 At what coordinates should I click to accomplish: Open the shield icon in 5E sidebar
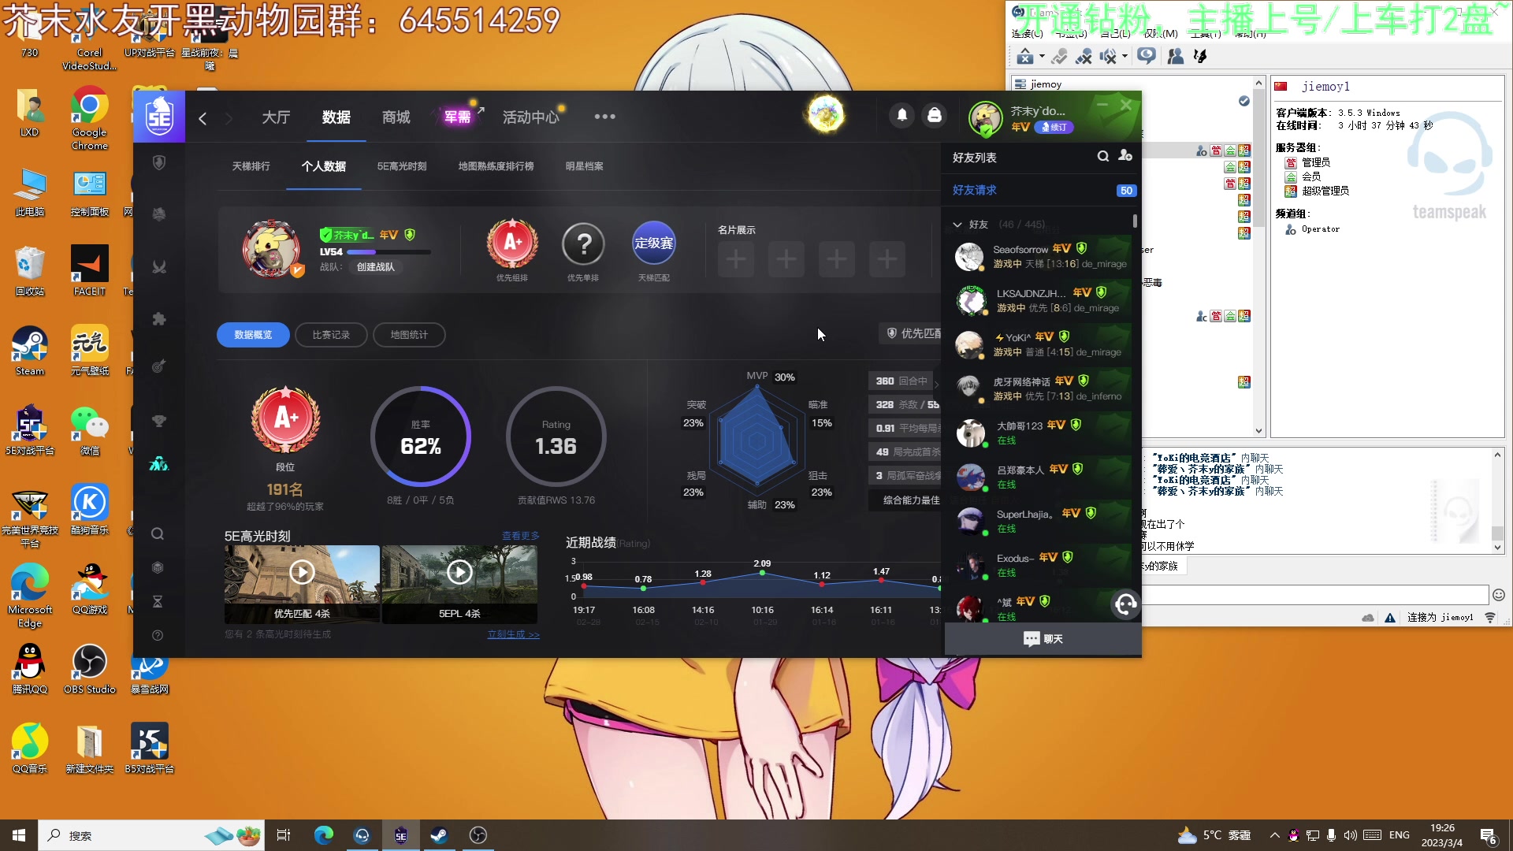click(158, 162)
